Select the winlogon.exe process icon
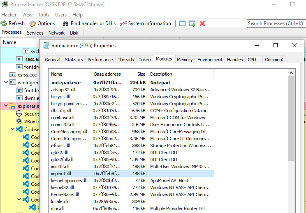 (x=13, y=83)
